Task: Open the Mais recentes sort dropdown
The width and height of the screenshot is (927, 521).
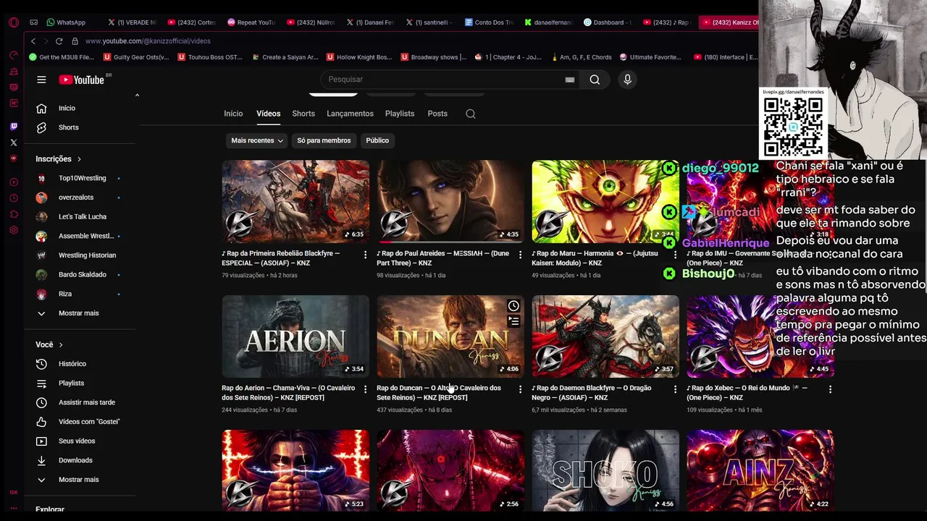Action: coord(257,140)
